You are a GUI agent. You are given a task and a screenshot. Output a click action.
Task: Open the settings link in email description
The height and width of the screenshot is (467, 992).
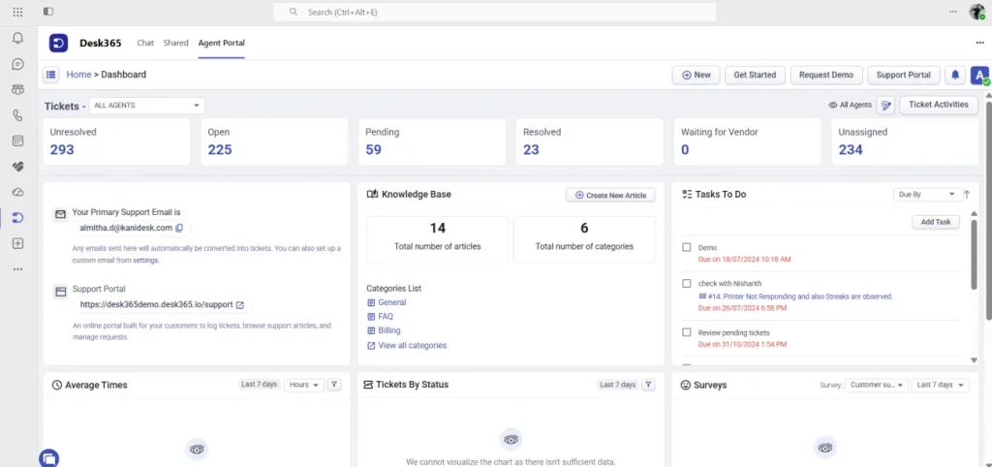(145, 260)
